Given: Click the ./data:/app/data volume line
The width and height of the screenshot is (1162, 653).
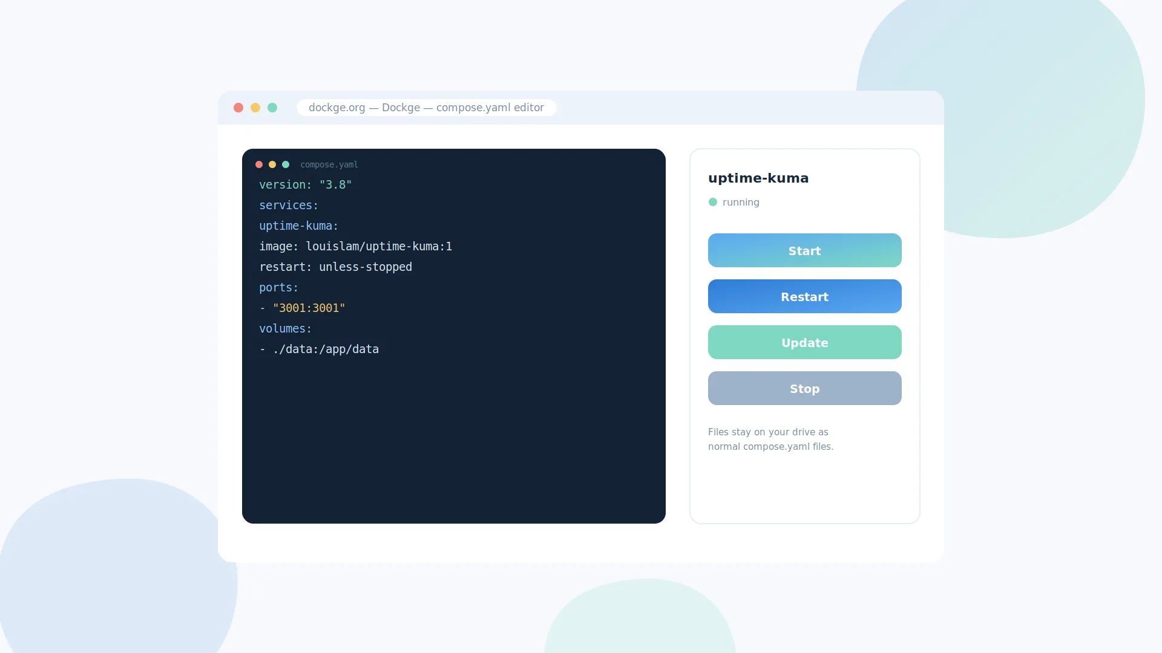Looking at the screenshot, I should 319,349.
